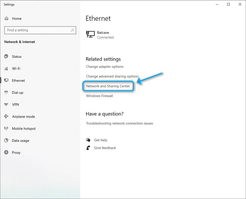
Task: Click the Wi-Fi signal icon
Action: [6, 69]
